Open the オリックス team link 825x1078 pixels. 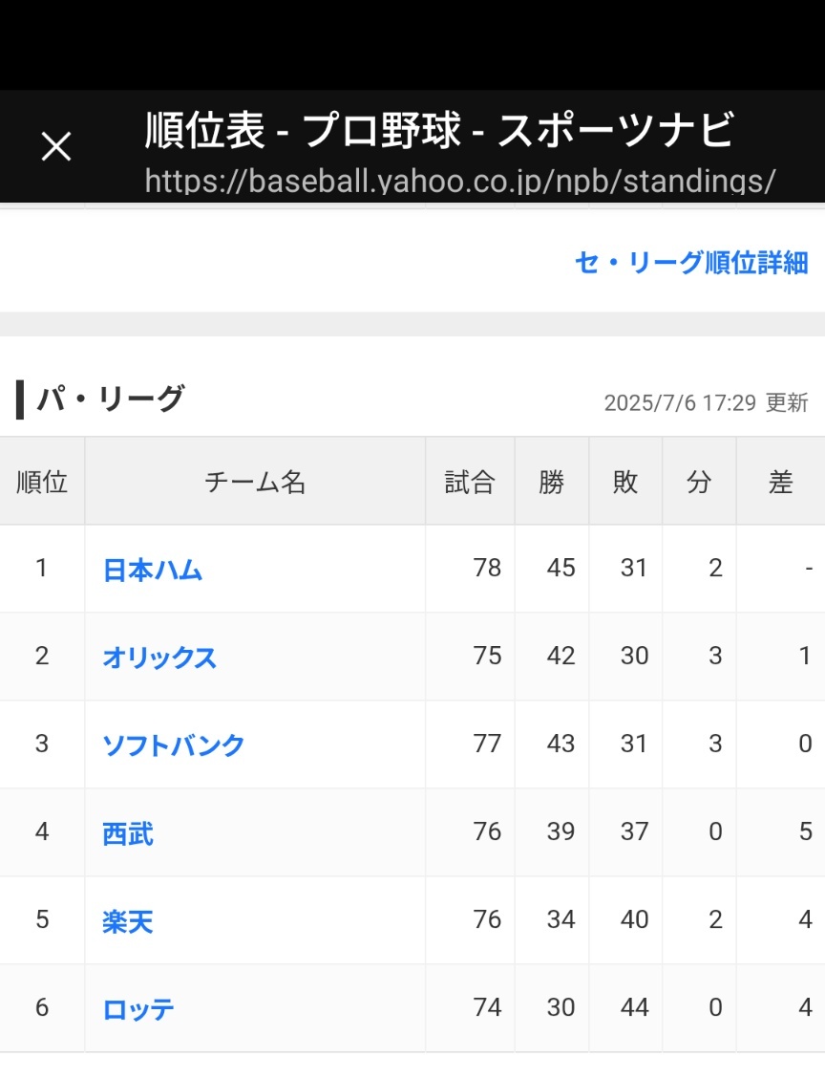159,658
